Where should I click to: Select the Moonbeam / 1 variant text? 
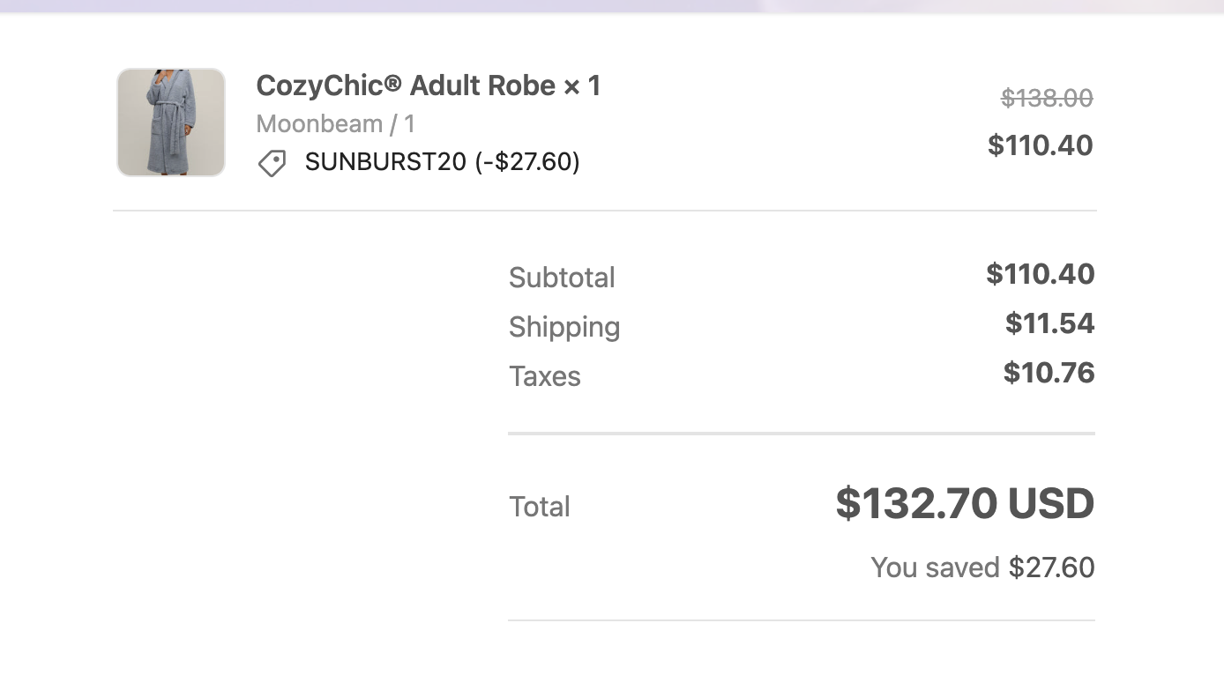[x=335, y=124]
